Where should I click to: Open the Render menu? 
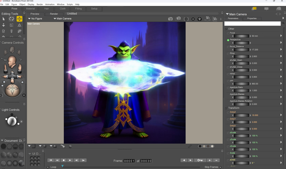[x=39, y=4]
